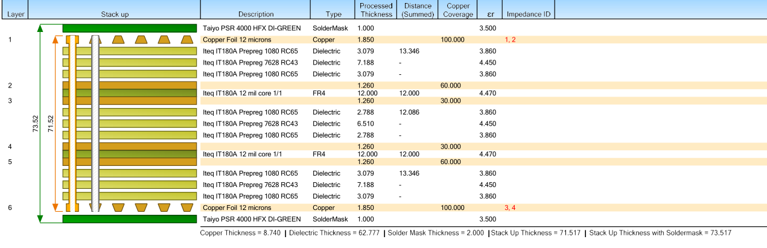Click the "Impedance ID" column header

(528, 14)
